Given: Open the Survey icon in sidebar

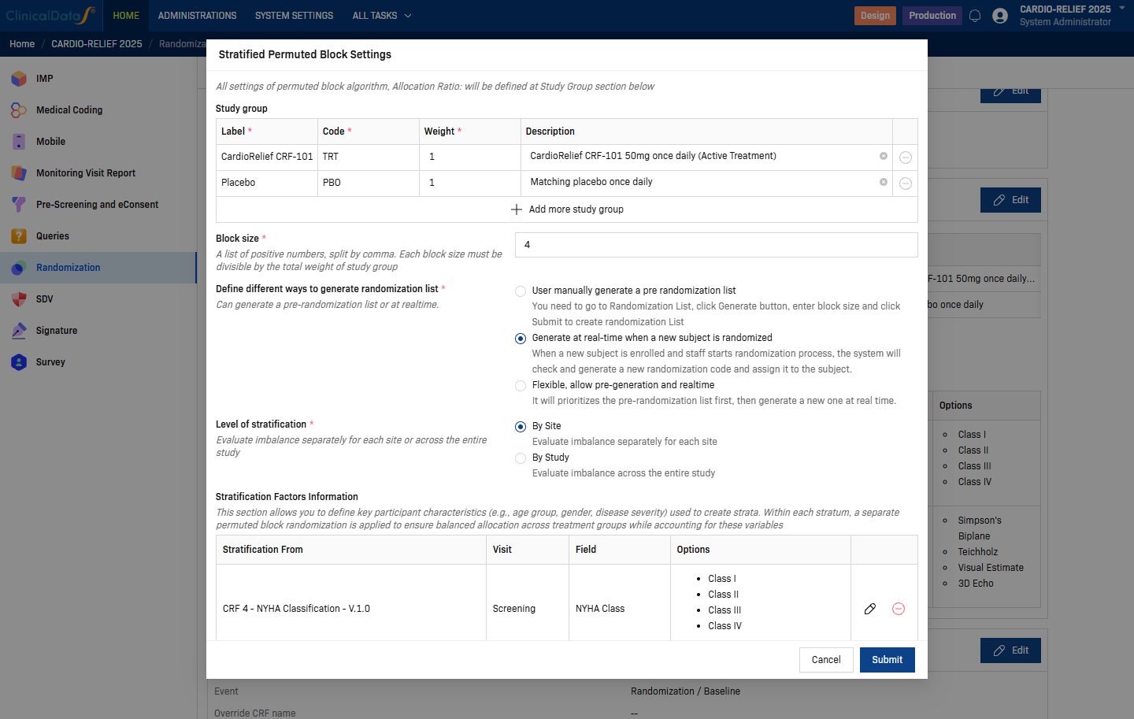Looking at the screenshot, I should click(x=19, y=362).
